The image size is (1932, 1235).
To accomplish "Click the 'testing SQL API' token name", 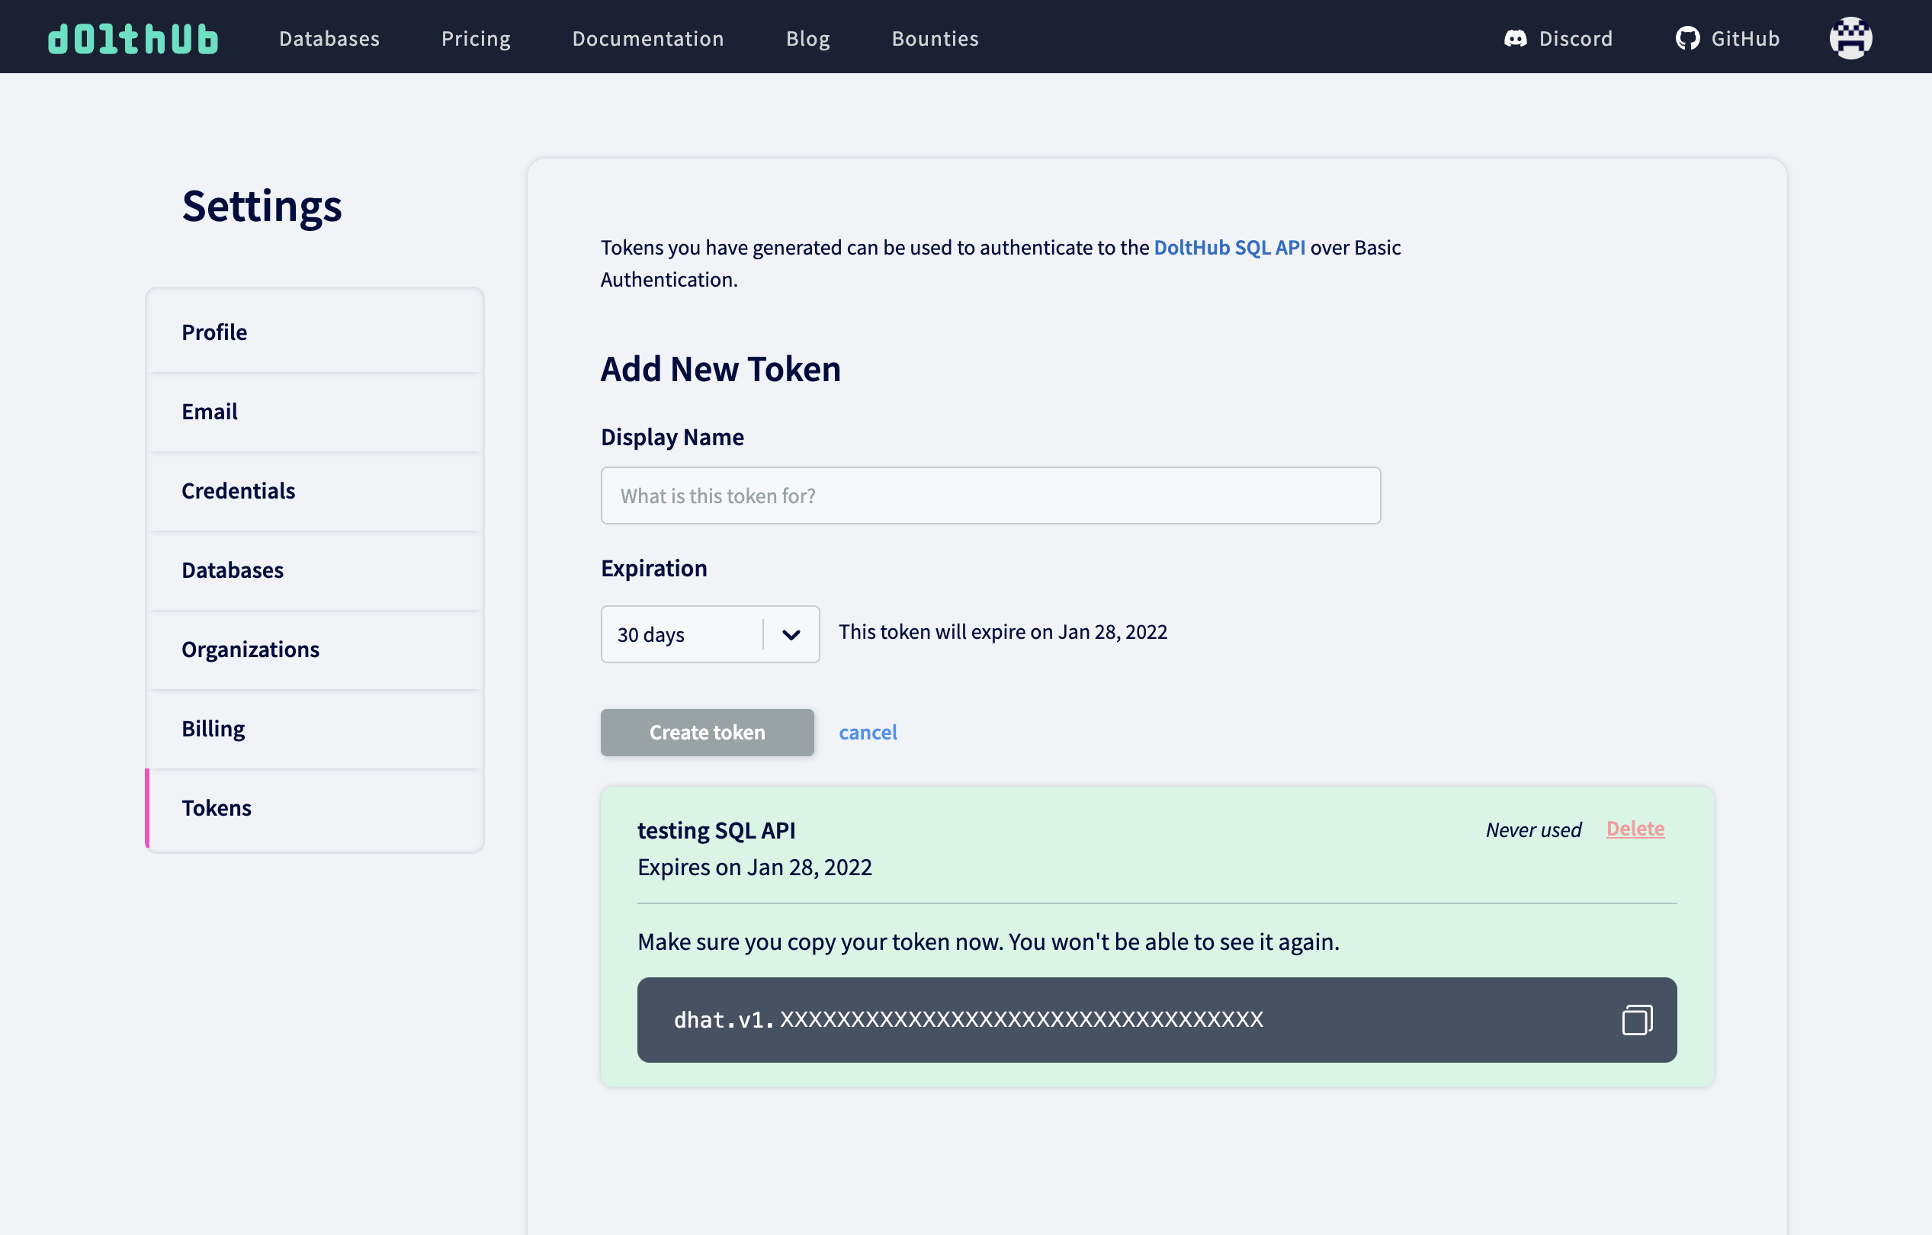I will [x=717, y=829].
